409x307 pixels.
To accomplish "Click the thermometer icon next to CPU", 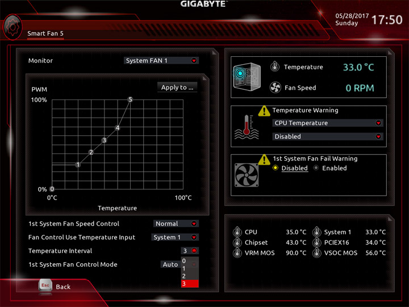I will click(237, 232).
